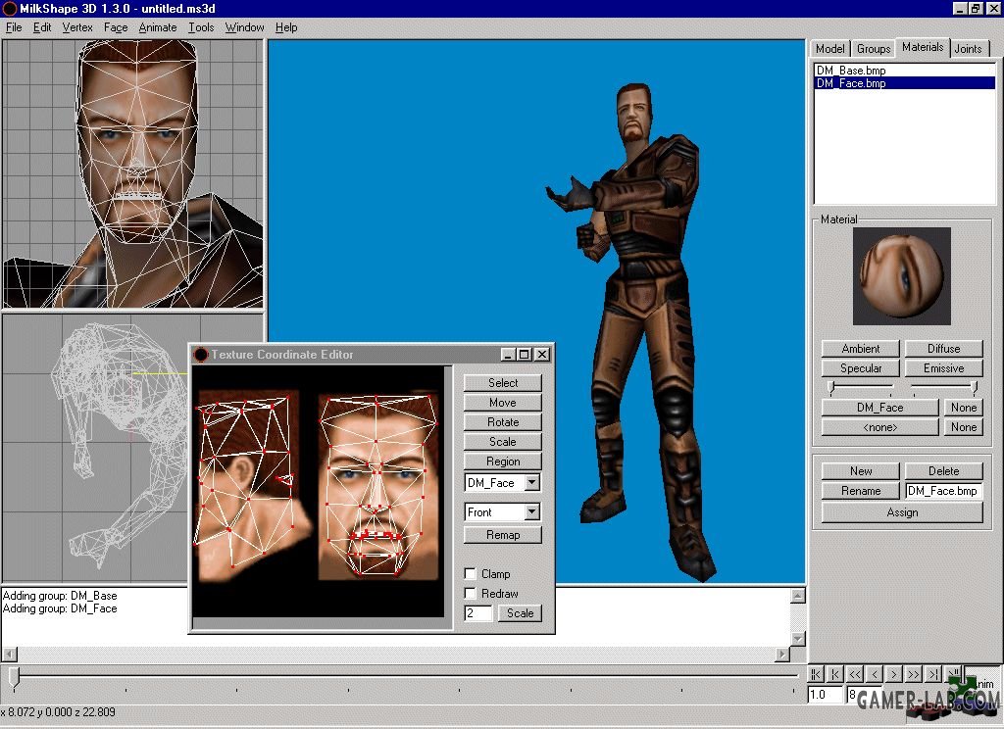Expand the Front view dropdown
1004x729 pixels.
pyautogui.click(x=532, y=512)
